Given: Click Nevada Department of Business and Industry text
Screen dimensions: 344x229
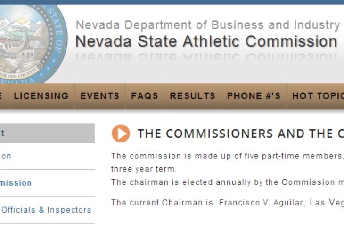Looking at the screenshot, I should point(207,25).
